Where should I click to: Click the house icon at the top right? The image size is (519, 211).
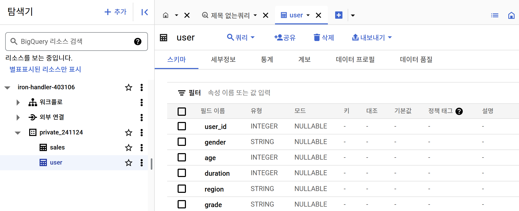coord(511,15)
